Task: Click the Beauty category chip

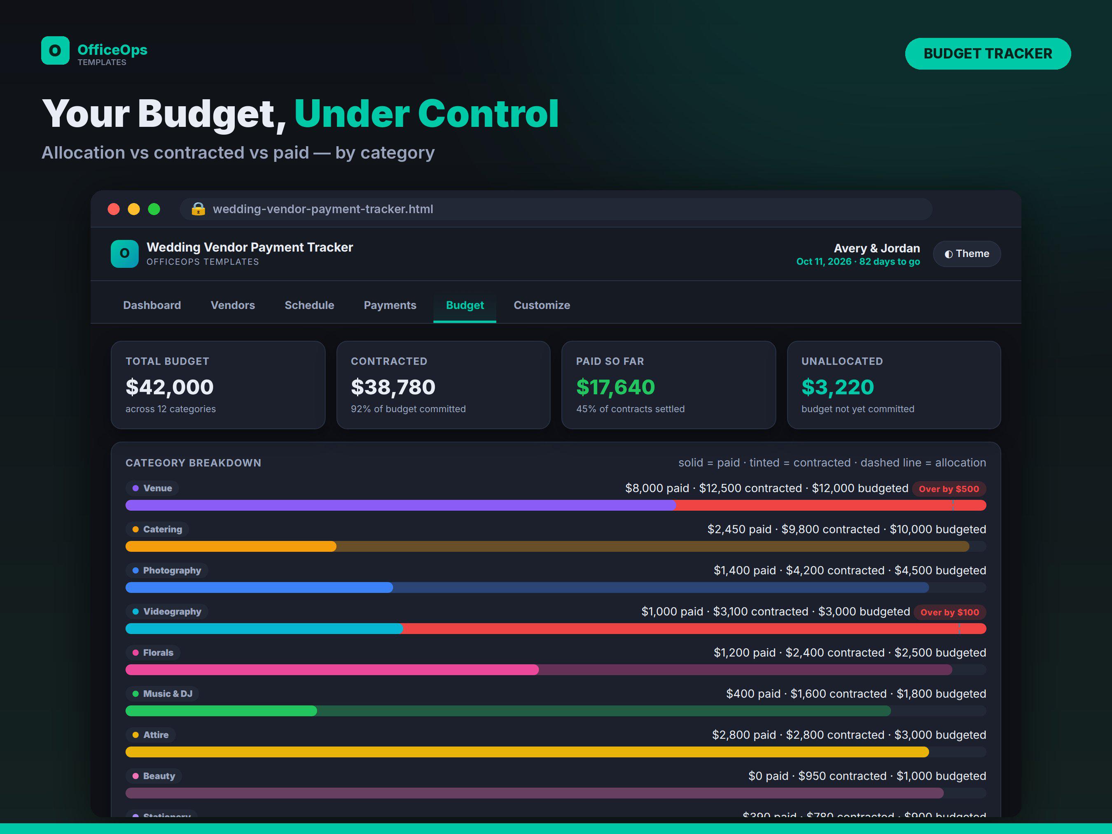Action: 154,776
